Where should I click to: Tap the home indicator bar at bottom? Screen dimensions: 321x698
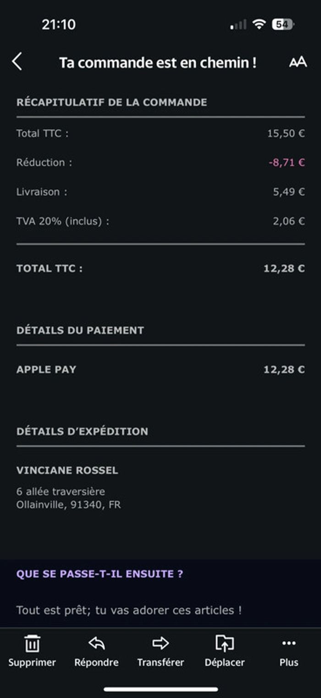click(x=160, y=688)
